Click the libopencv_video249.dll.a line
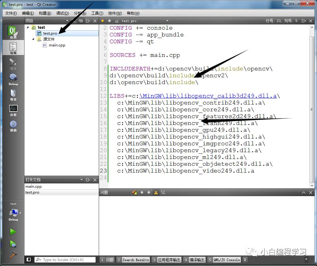 185,171
